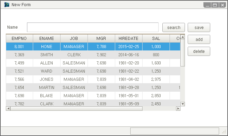Select the SMITH name cell
The width and height of the screenshot is (228, 136).
coord(47,55)
